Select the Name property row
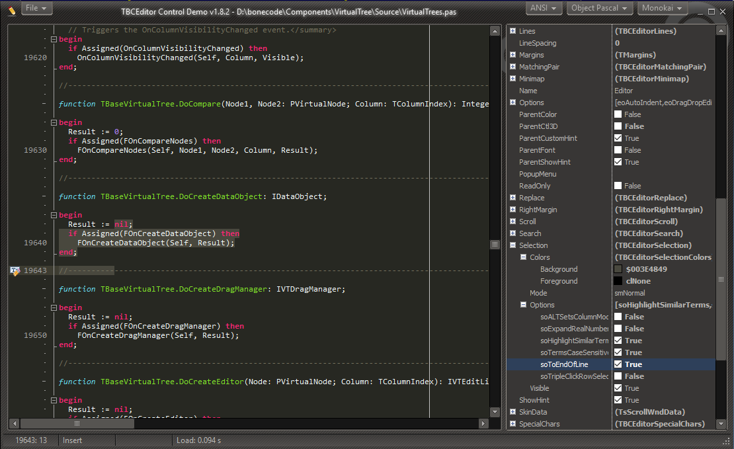 tap(528, 91)
